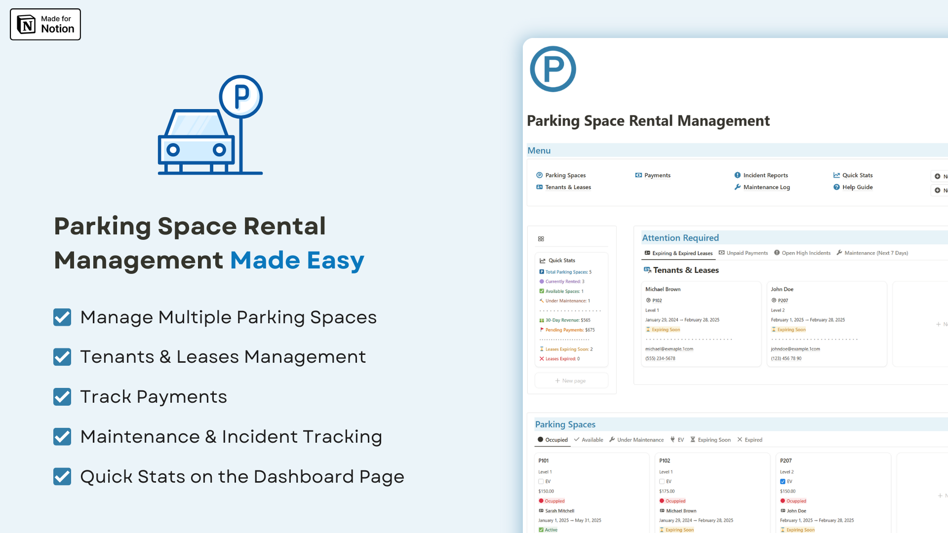Open Maintenance Log page
The width and height of the screenshot is (948, 533).
pyautogui.click(x=766, y=187)
